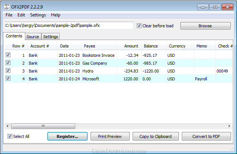Viewport: 237px width, 154px height.
Task: Switch to the Contents tab
Action: click(14, 36)
